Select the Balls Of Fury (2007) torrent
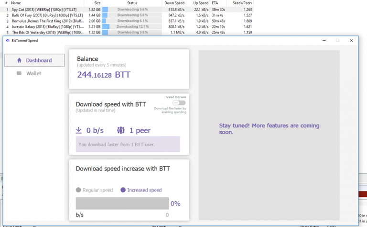Viewport: 367px width, 227px height. coord(127,15)
